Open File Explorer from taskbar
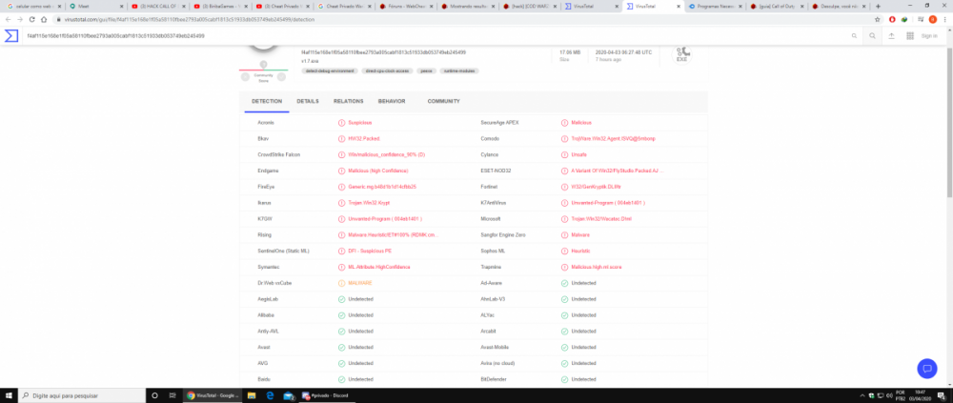This screenshot has width=953, height=403. [x=252, y=395]
